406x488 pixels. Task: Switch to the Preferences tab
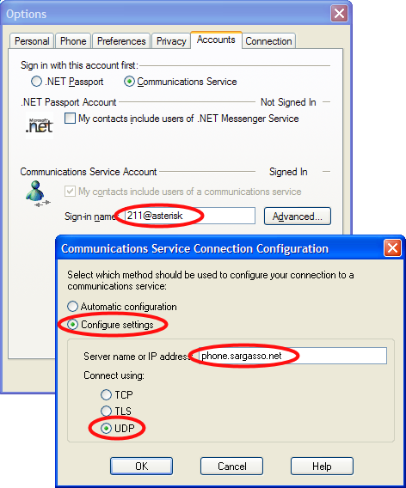click(121, 41)
